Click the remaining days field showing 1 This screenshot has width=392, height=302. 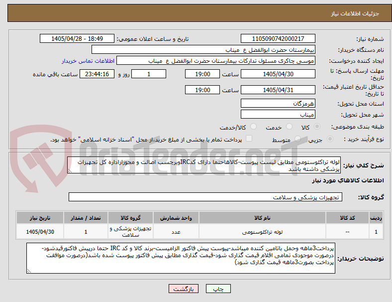tap(149, 74)
